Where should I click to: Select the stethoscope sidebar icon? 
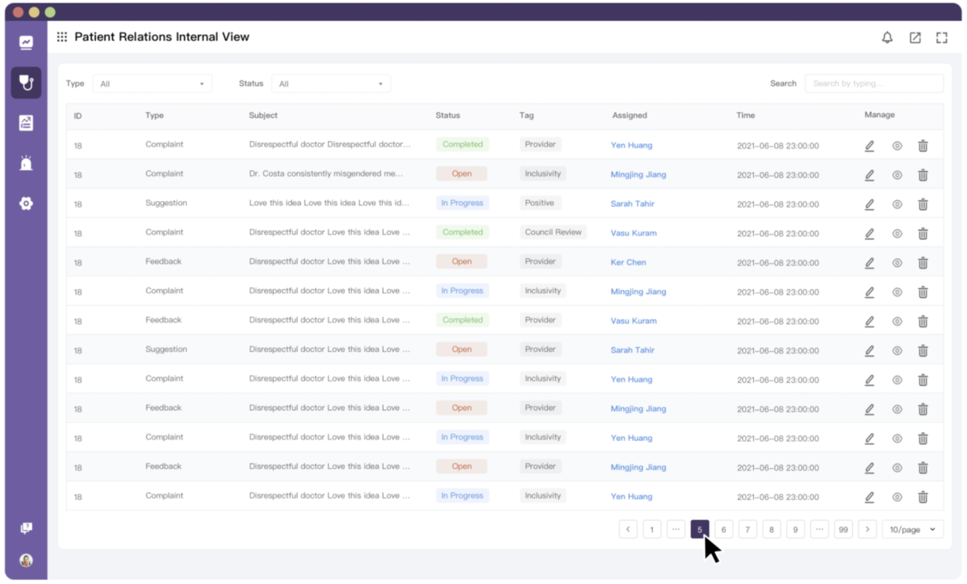pyautogui.click(x=26, y=83)
